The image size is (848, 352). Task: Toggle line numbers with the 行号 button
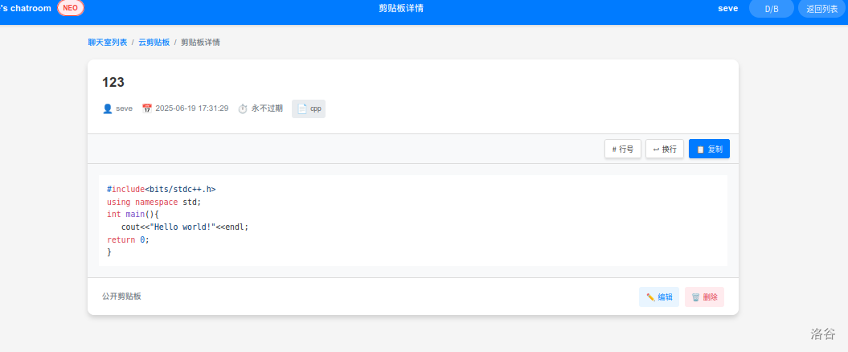622,149
